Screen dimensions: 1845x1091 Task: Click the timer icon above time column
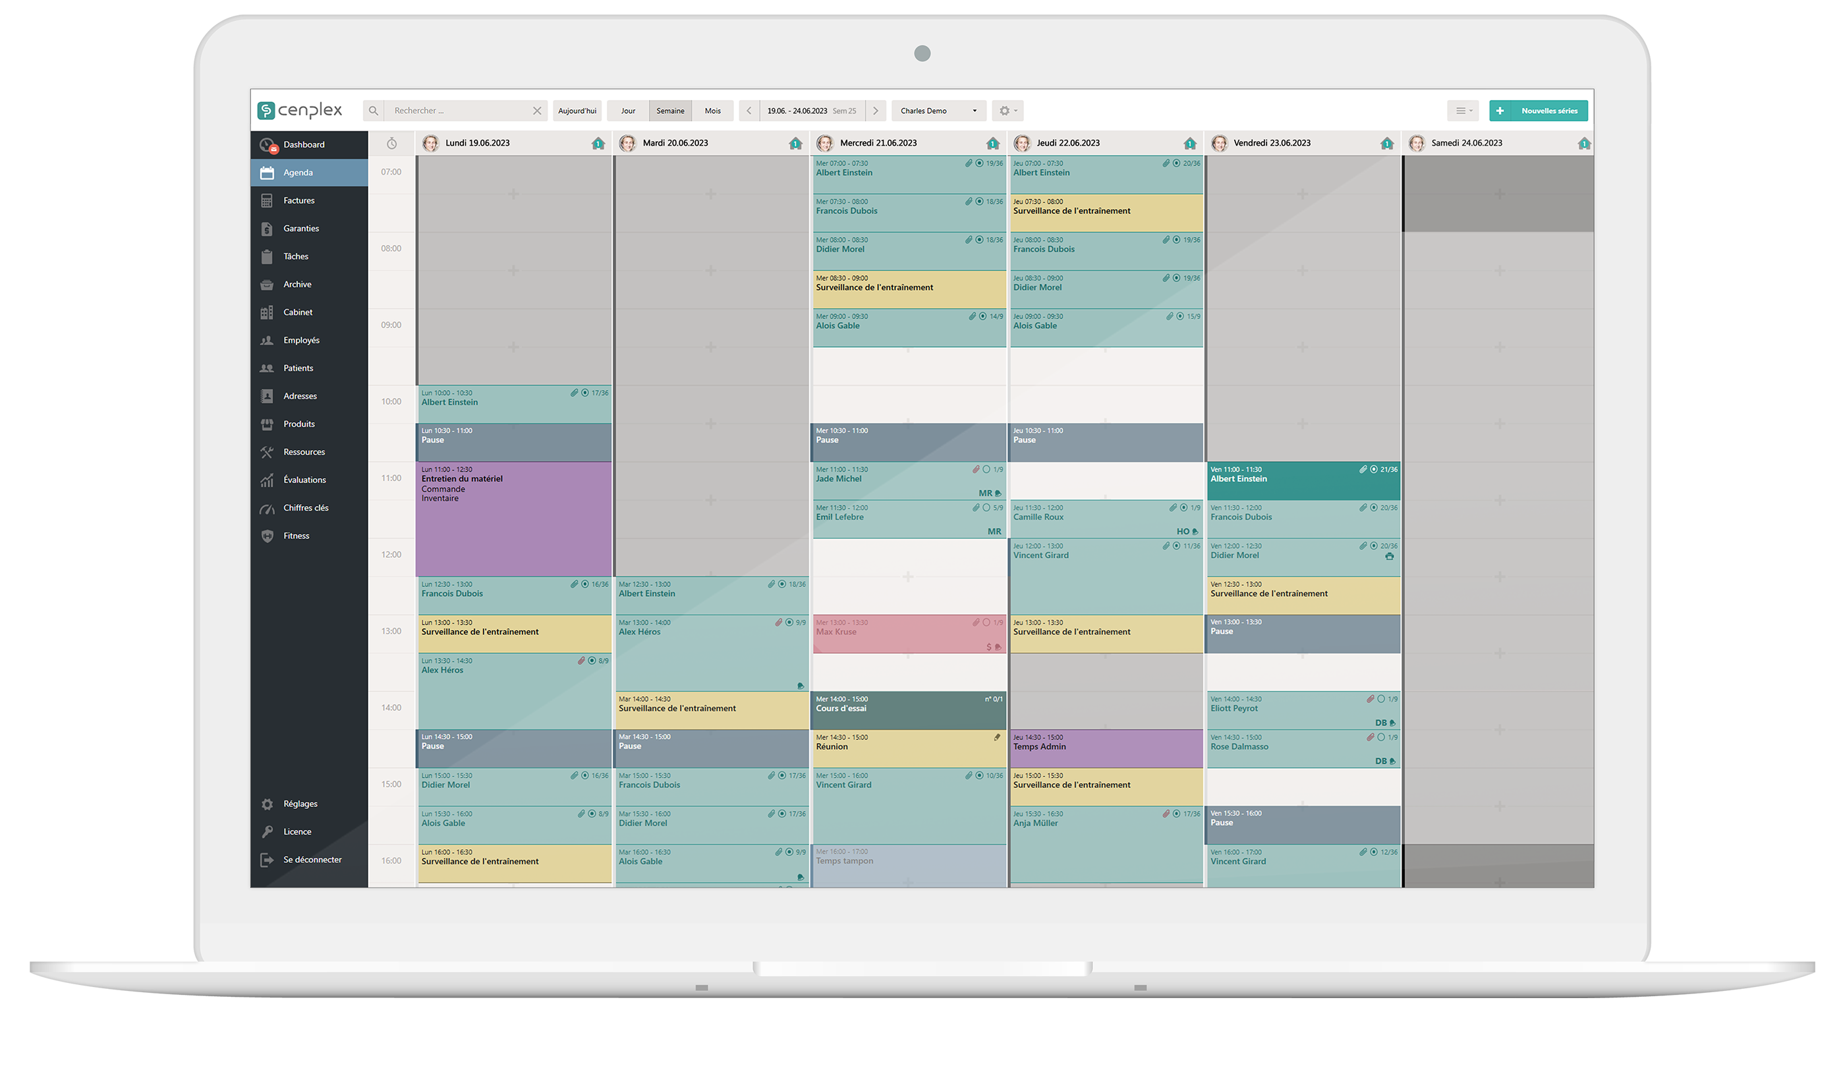pyautogui.click(x=392, y=144)
